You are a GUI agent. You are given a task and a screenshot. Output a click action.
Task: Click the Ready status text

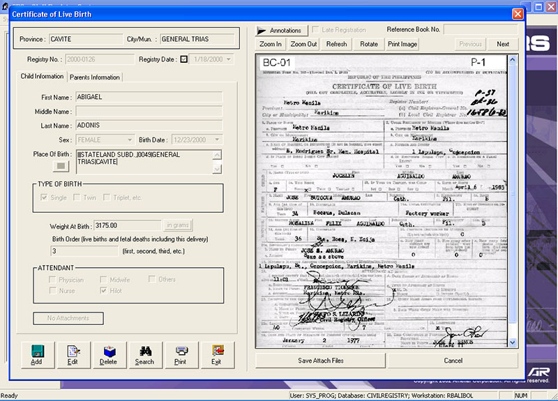pos(9,395)
